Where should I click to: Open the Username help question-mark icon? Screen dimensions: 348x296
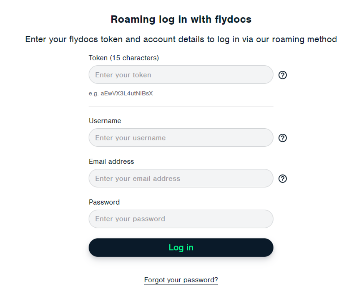[x=283, y=138]
